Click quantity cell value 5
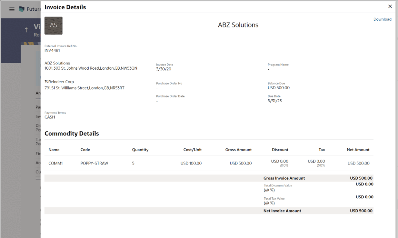Image resolution: width=398 pixels, height=238 pixels. [x=133, y=163]
